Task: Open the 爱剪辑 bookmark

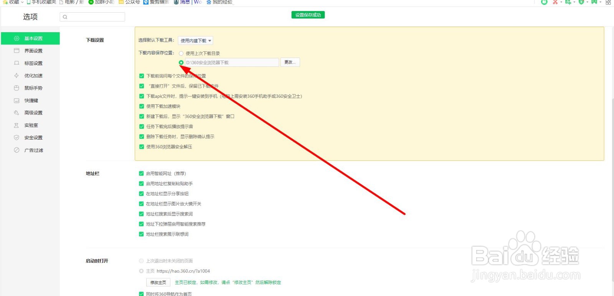Action: click(x=156, y=2)
